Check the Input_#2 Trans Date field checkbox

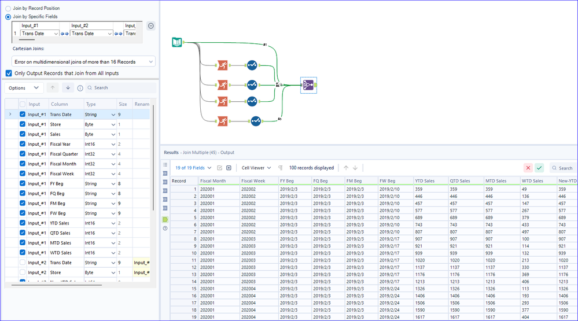tap(23, 263)
